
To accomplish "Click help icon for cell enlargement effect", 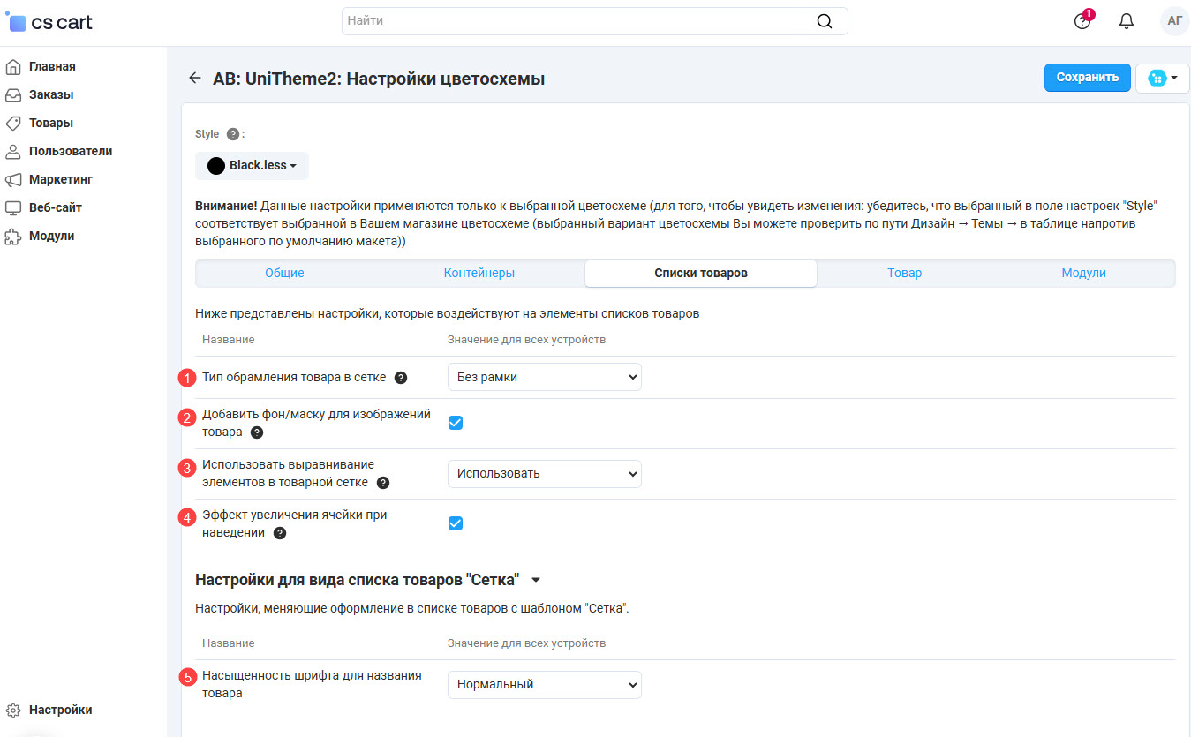I will (280, 533).
